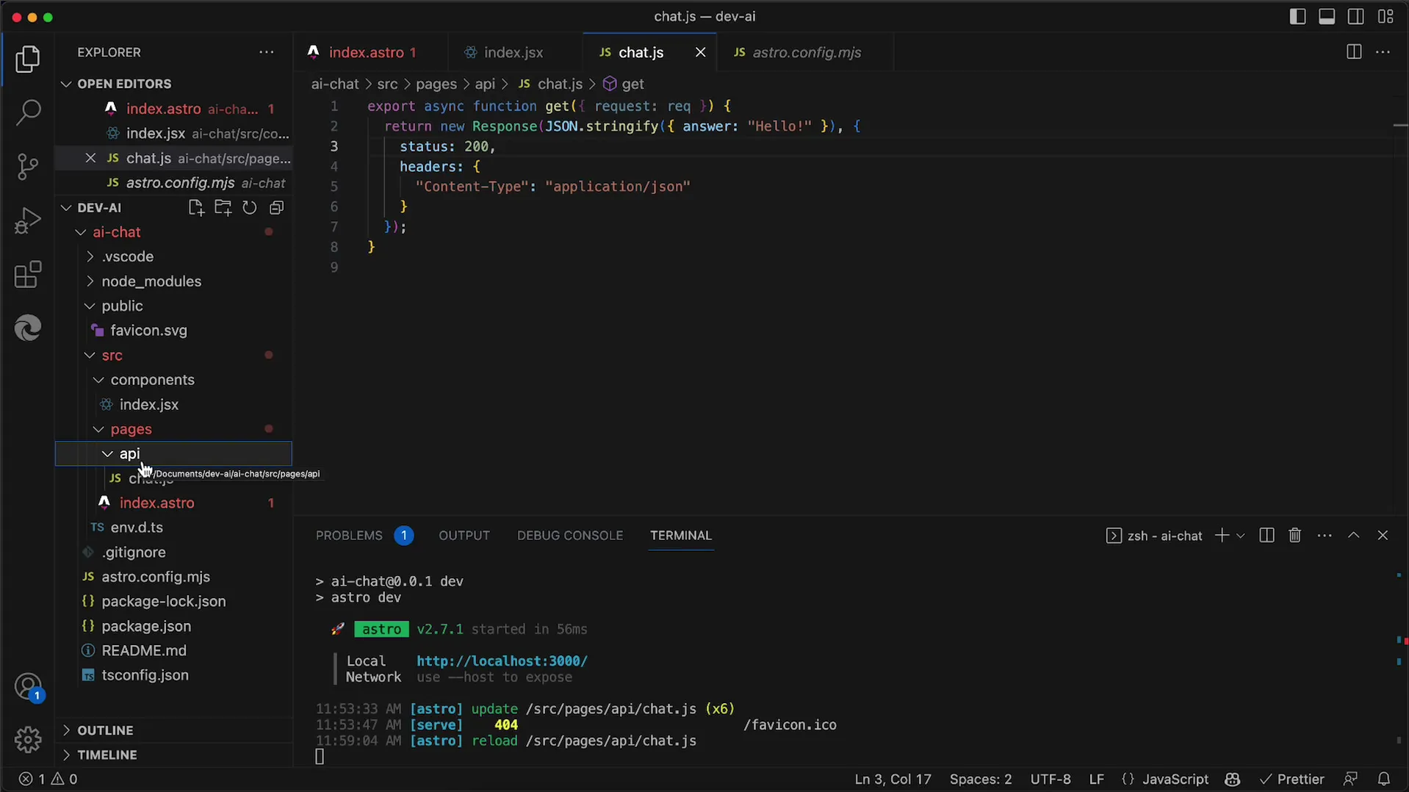Kill the terminal with trash icon
This screenshot has width=1409, height=792.
click(x=1295, y=536)
